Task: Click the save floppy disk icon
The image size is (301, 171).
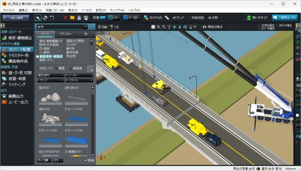Action: coord(79,18)
